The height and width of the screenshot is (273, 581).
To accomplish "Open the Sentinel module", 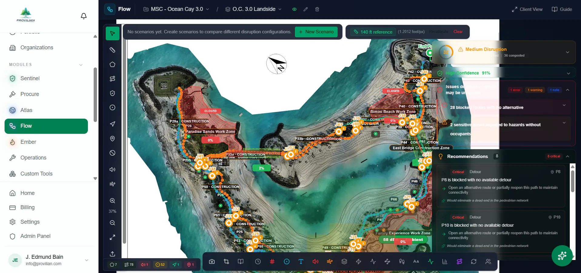I will click(x=46, y=78).
